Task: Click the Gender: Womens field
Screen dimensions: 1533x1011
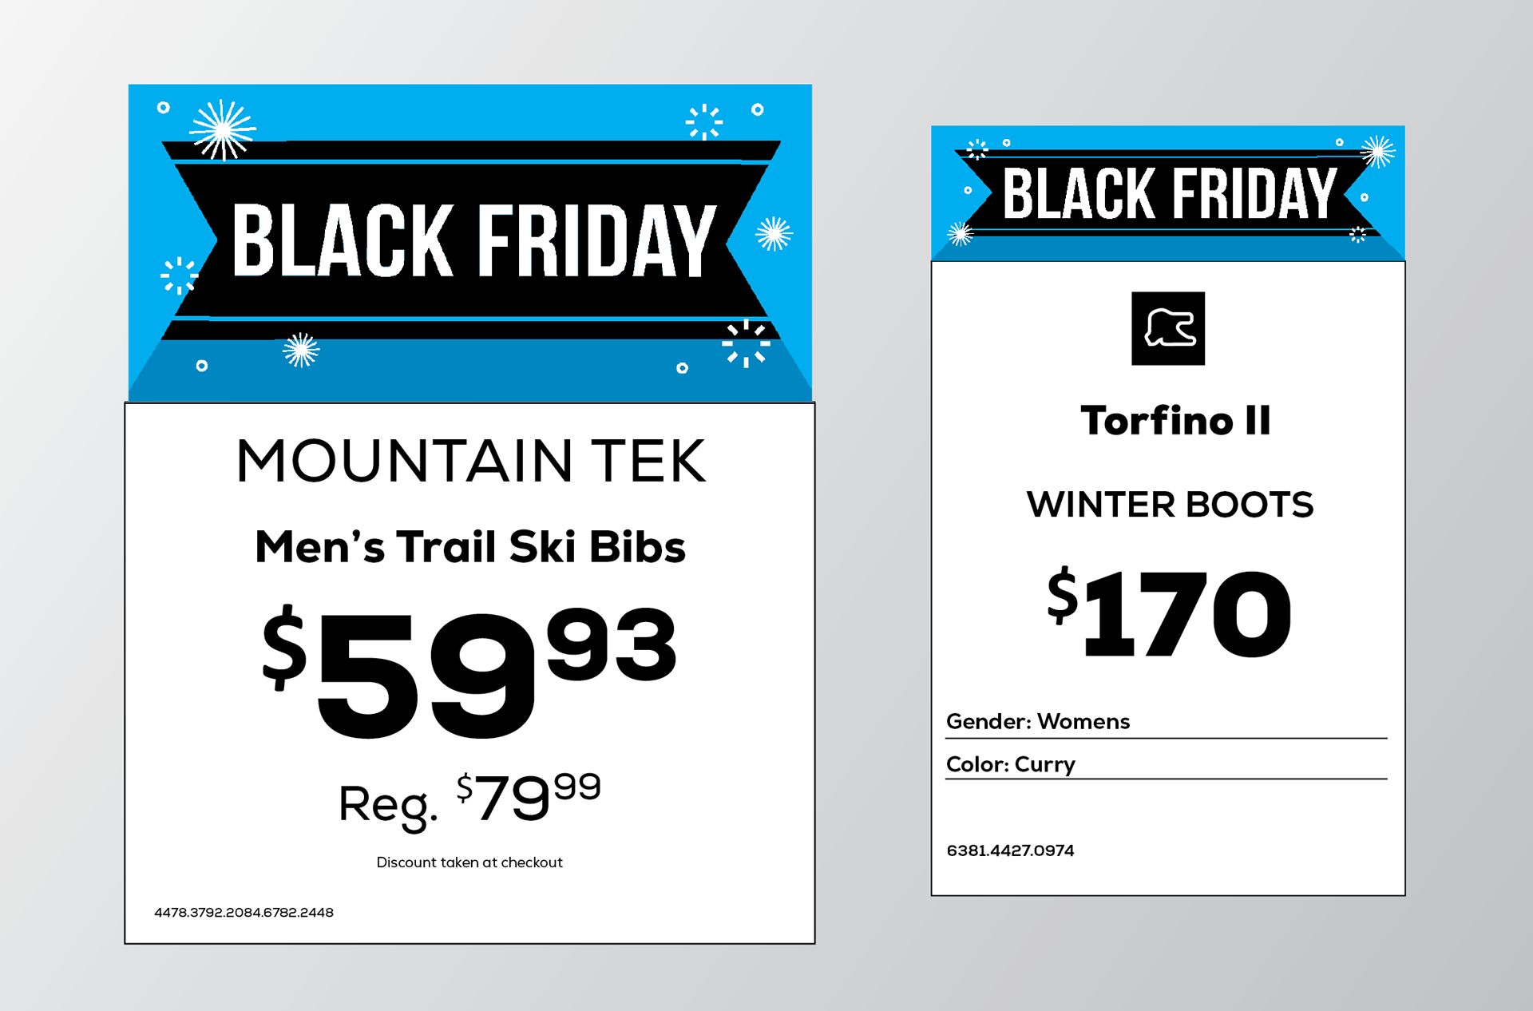Action: pos(1167,723)
